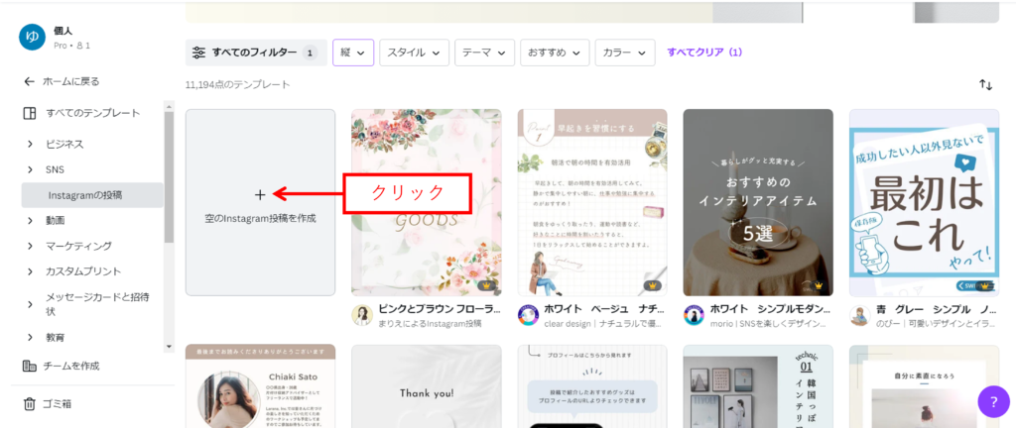
Task: Open the スタイル dropdown
Action: coord(414,53)
